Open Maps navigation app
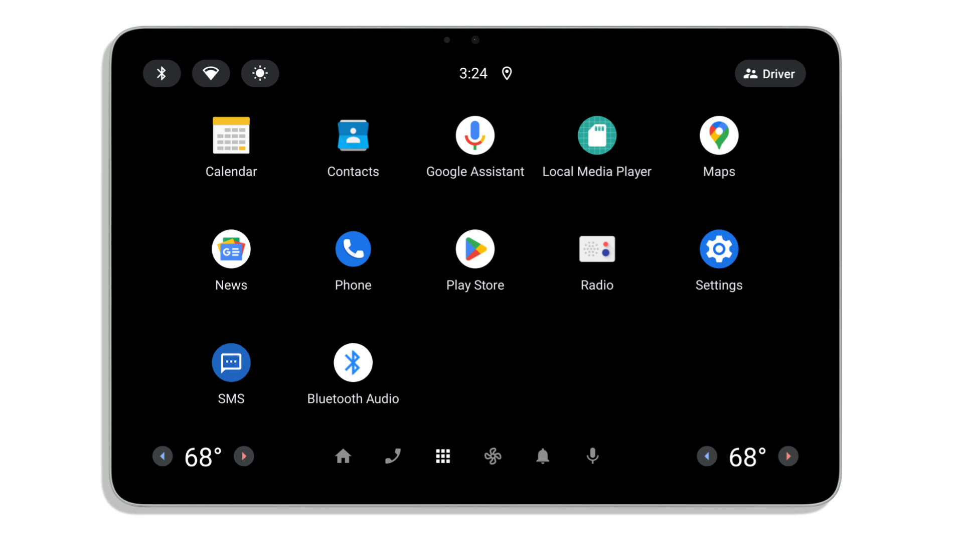The width and height of the screenshot is (963, 542). [719, 135]
